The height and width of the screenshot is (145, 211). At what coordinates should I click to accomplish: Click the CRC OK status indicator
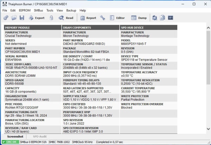click(x=10, y=142)
